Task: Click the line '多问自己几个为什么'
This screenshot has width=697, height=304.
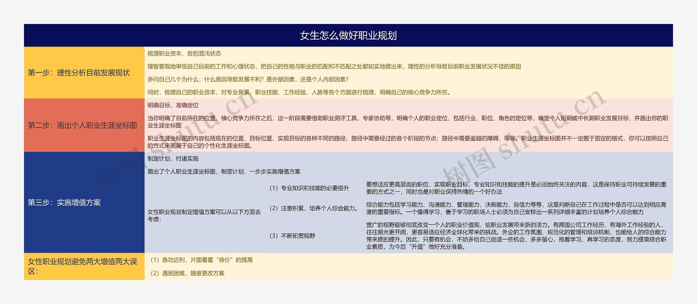Action: [248, 79]
